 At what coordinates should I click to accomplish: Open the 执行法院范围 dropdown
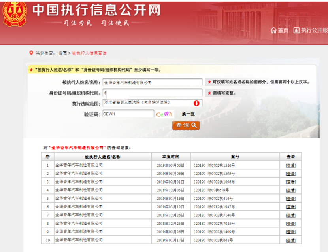click(153, 103)
